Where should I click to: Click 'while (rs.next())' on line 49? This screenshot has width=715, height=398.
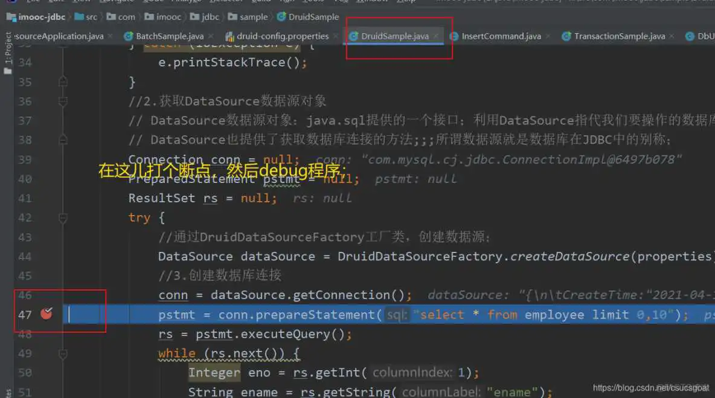point(222,353)
